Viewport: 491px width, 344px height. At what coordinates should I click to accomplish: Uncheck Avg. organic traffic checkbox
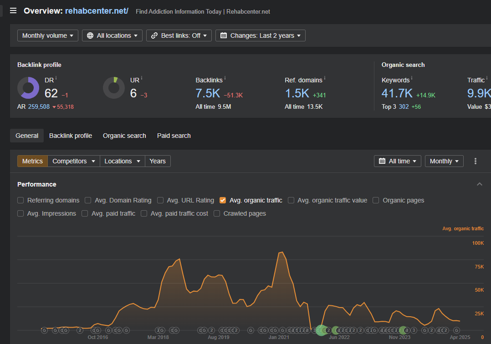coord(223,200)
